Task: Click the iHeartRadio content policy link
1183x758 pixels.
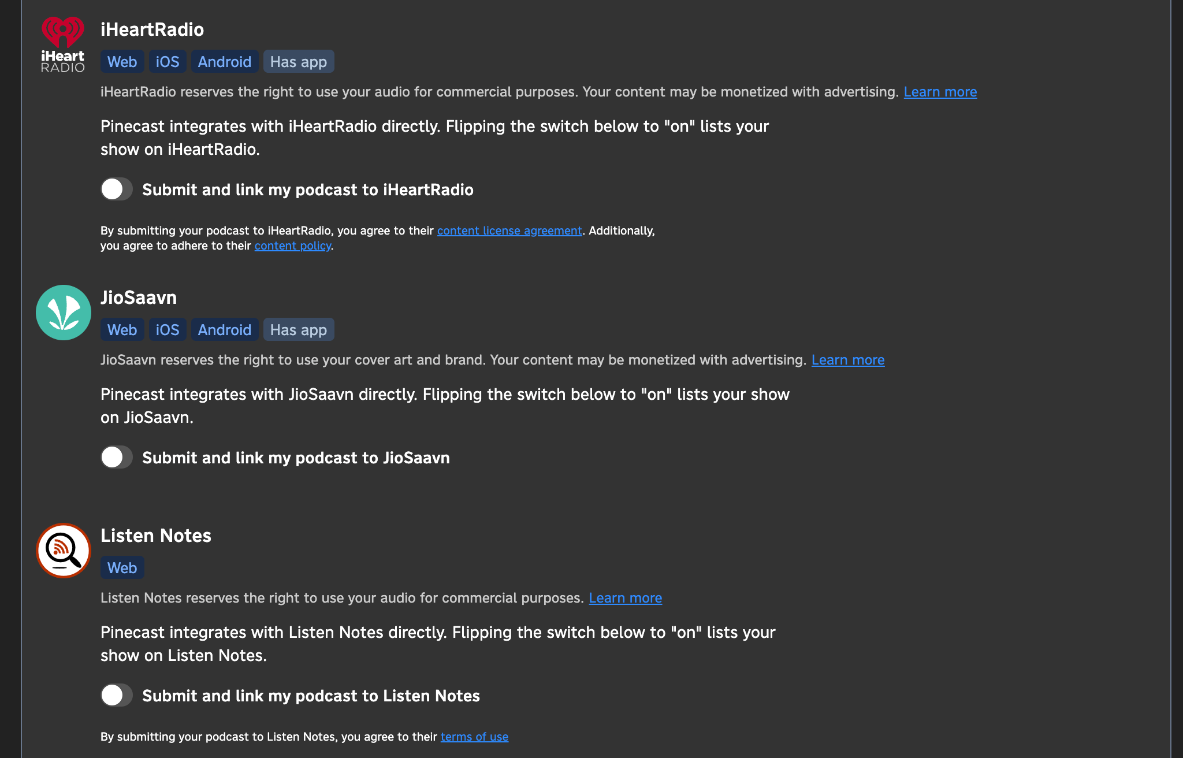Action: [x=292, y=247]
